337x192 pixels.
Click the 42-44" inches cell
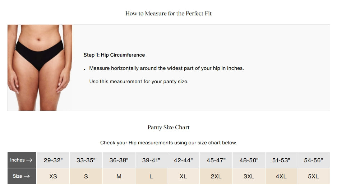183,160
